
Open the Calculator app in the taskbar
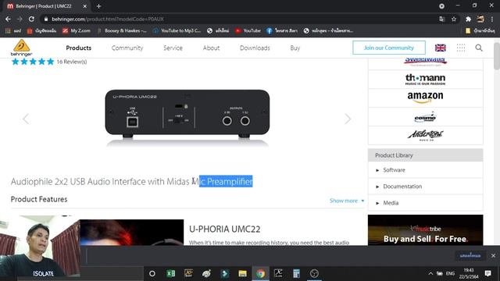point(296,273)
